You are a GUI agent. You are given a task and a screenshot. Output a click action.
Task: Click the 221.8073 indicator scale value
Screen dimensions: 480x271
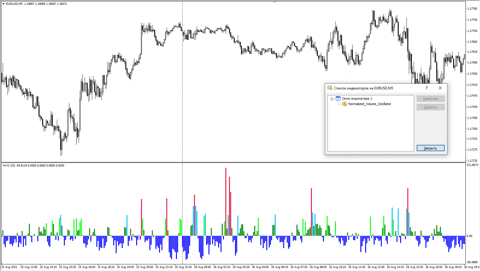click(472, 165)
